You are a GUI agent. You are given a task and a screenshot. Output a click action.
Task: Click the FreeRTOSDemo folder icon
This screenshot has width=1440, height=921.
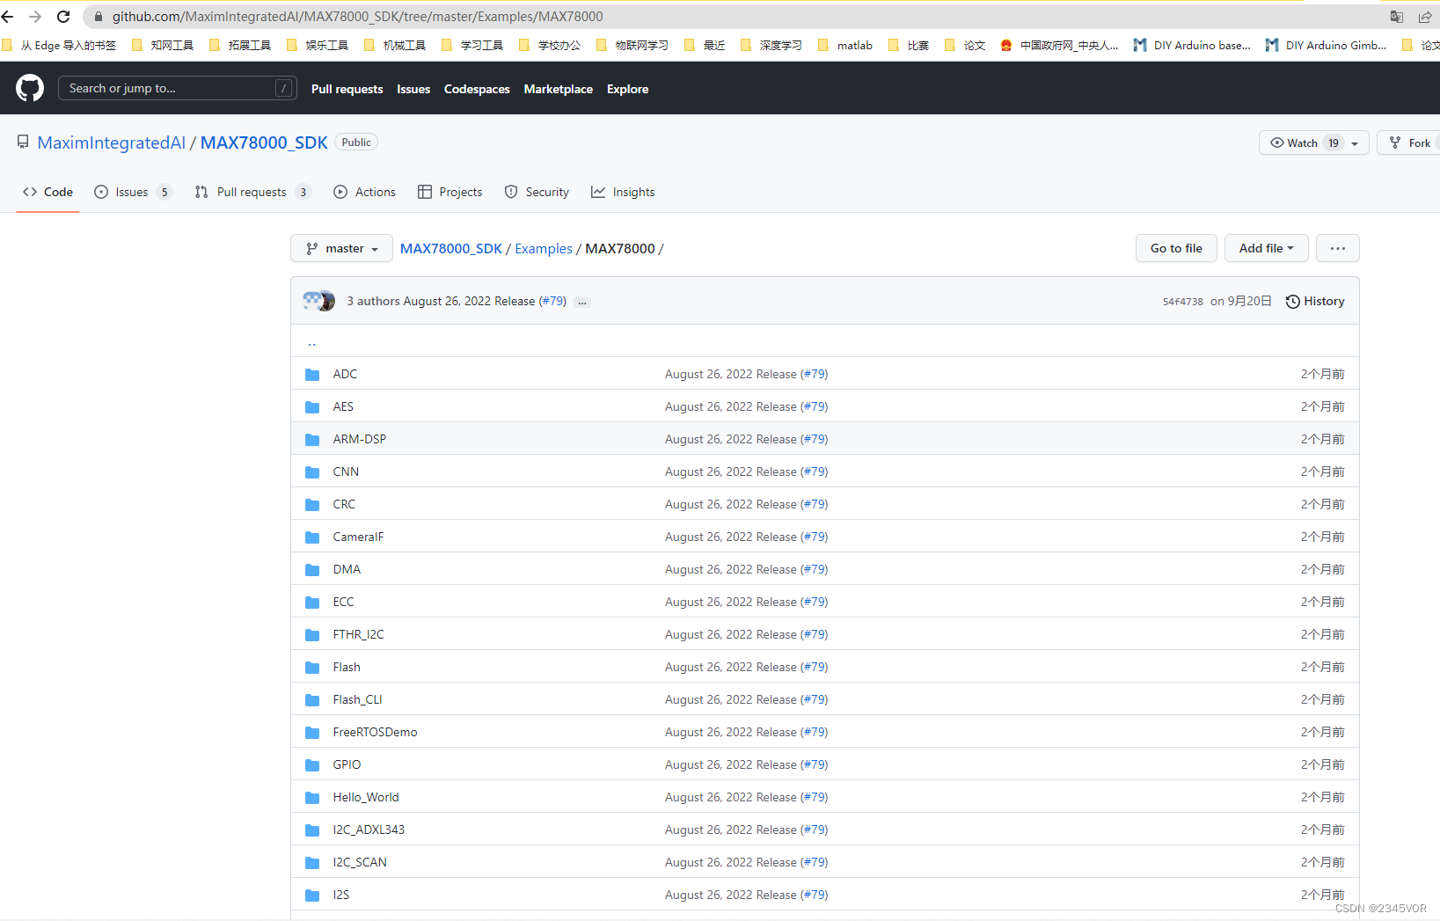[x=312, y=733]
